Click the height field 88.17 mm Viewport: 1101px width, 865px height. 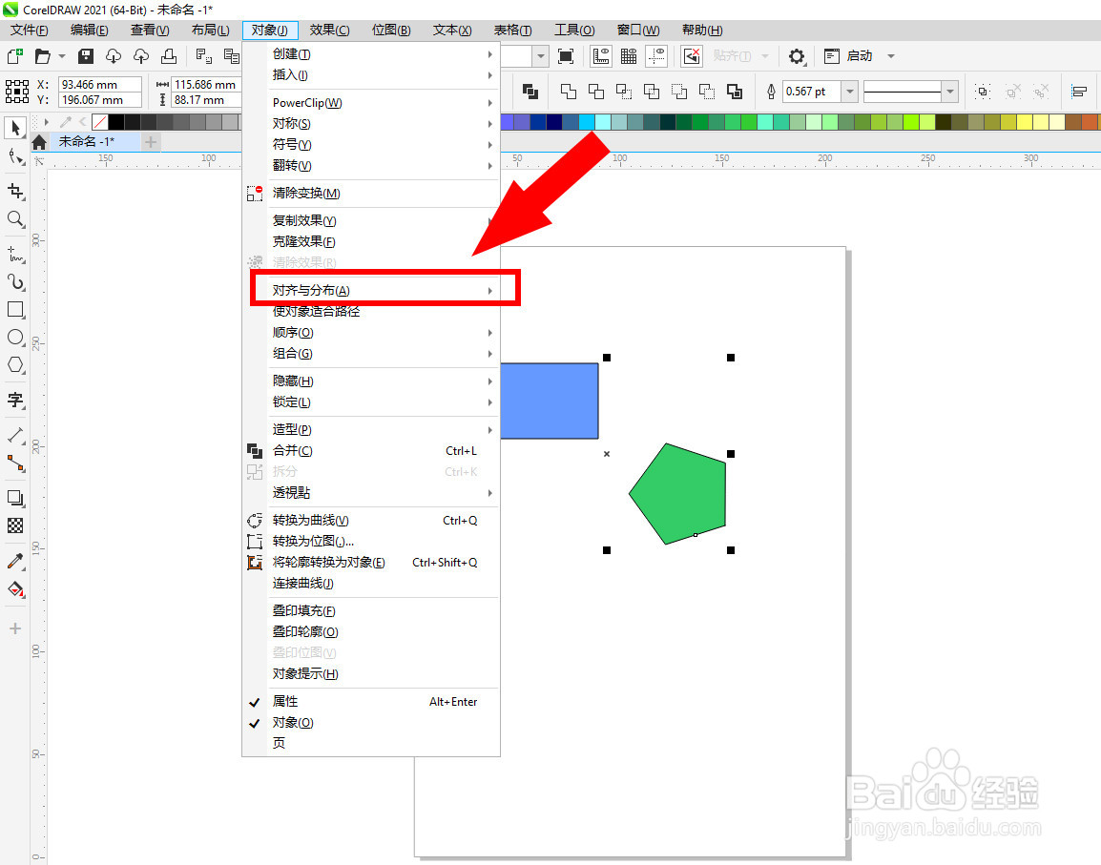206,100
